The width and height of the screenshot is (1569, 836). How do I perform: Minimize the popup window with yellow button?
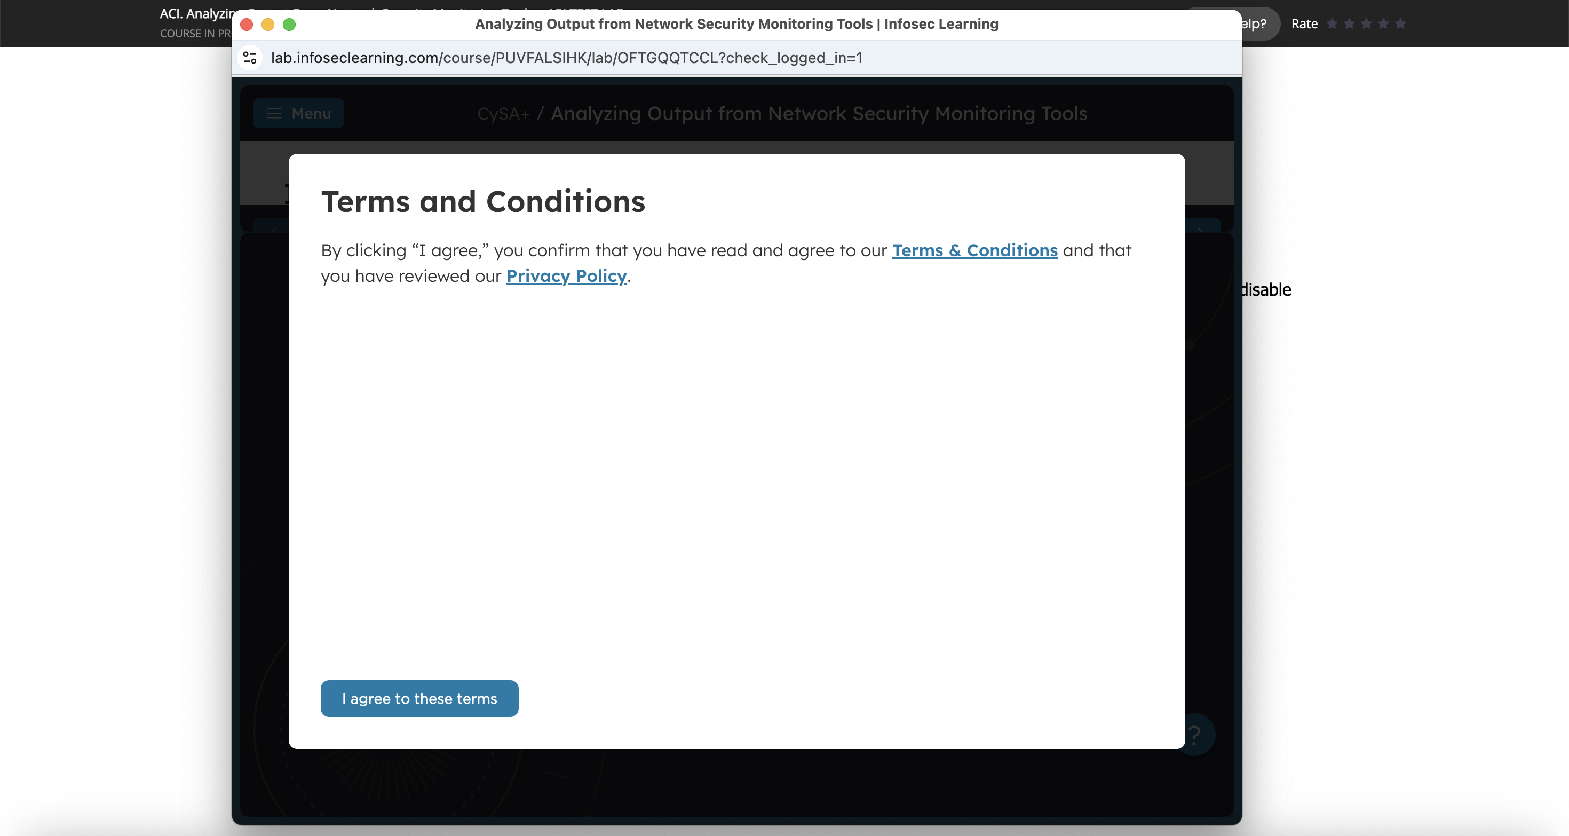[268, 25]
